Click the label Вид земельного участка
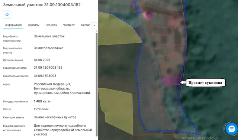This screenshot has height=140, width=238. click(12, 51)
